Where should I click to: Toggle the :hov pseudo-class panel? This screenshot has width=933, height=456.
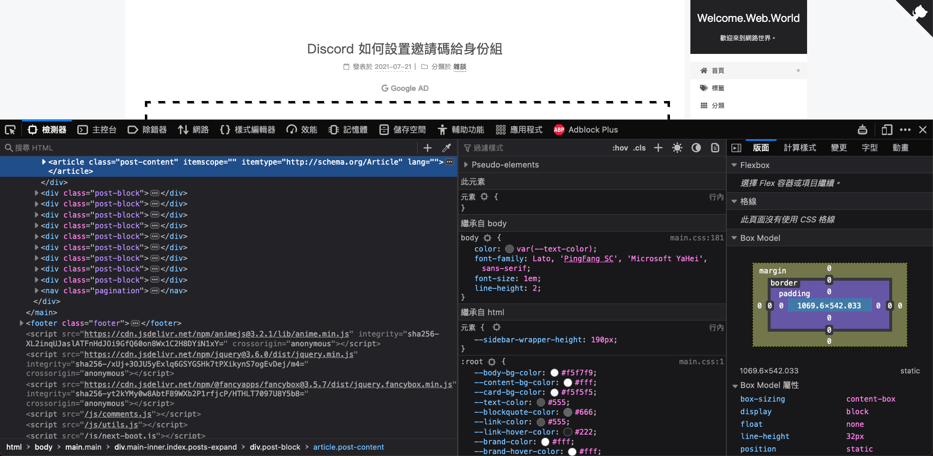coord(620,148)
